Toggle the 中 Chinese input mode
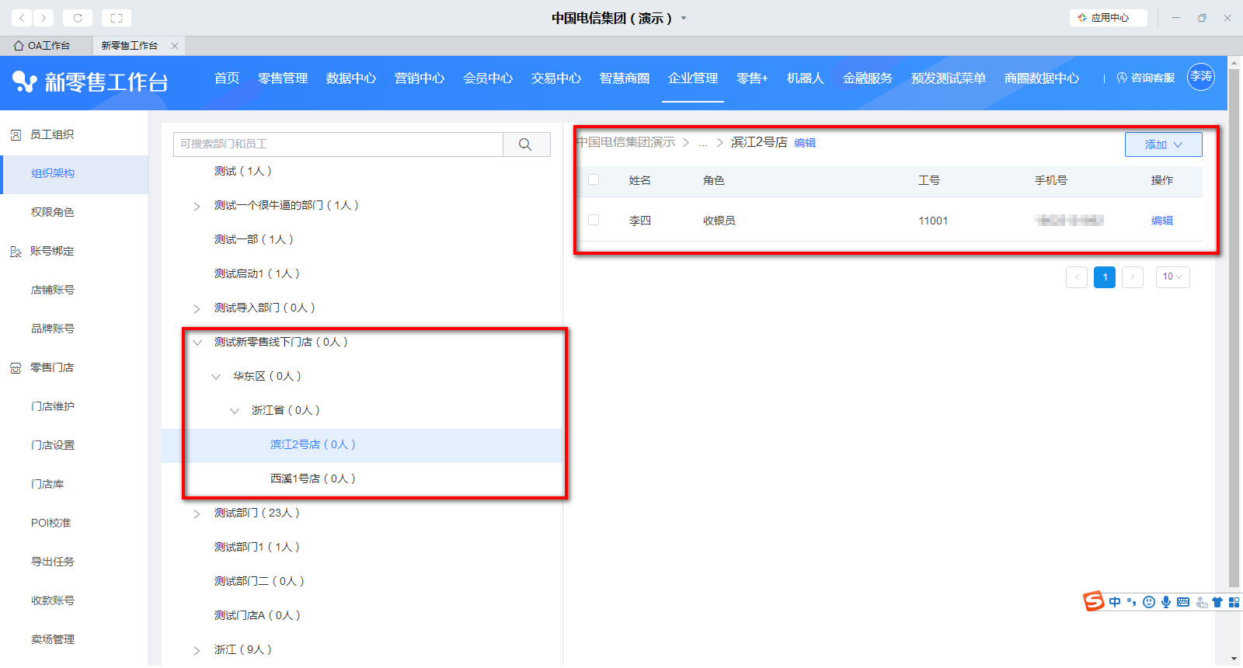This screenshot has width=1243, height=668. 1115,602
